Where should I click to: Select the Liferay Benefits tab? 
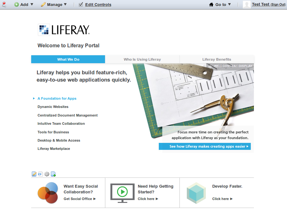pos(217,59)
